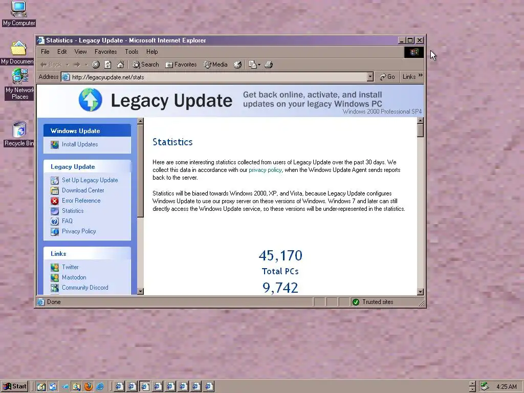Screen dimensions: 524x393
Task: Expand the Address bar dropdown list
Action: (x=370, y=77)
